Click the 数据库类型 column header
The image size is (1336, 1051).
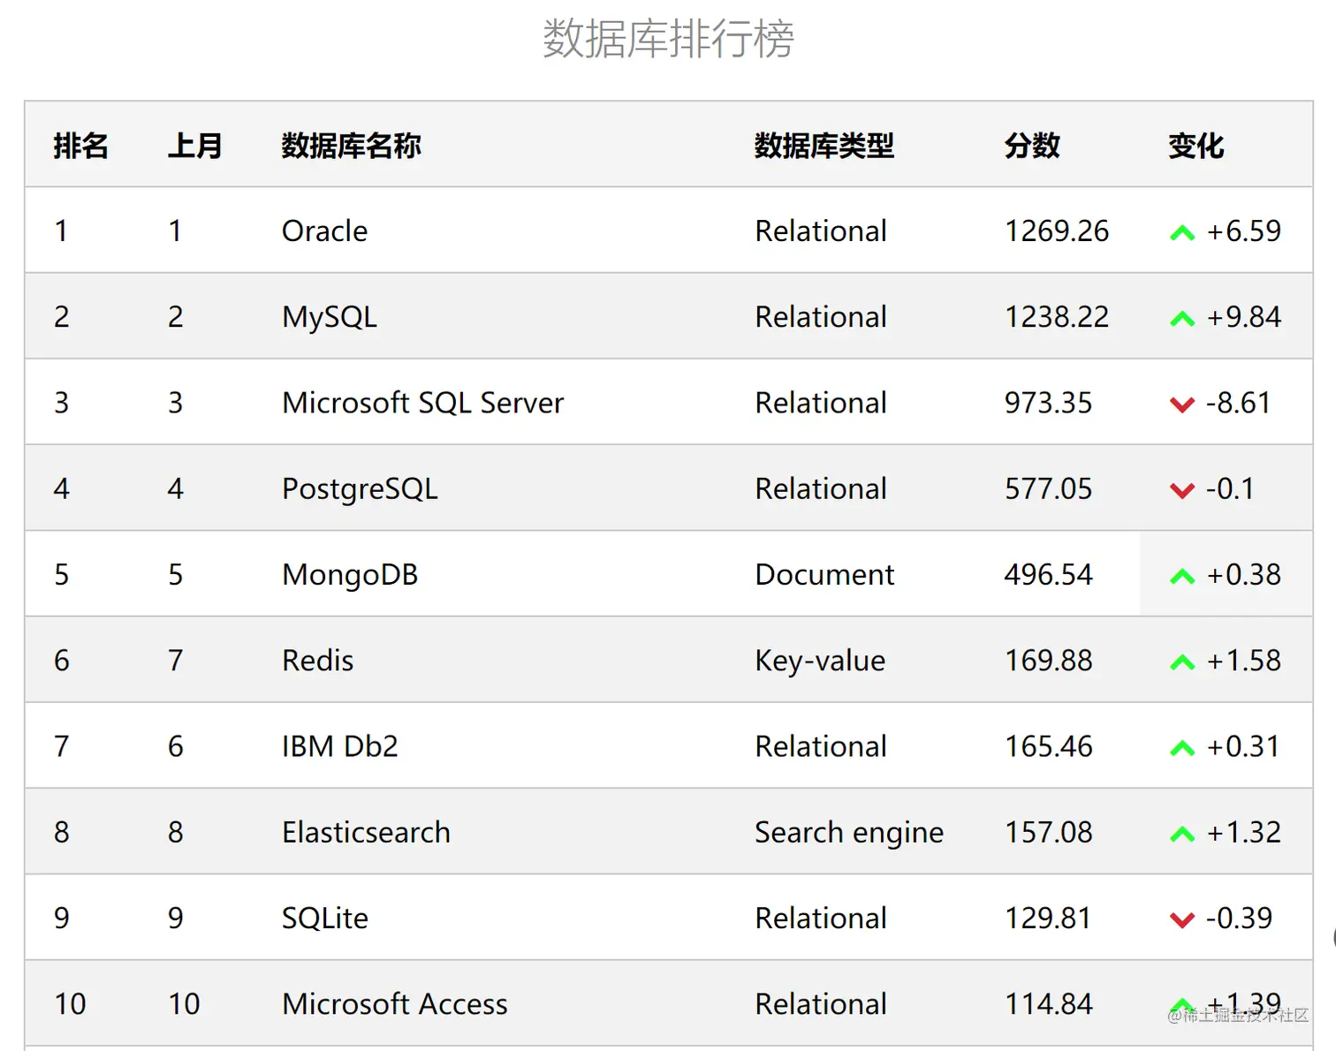coord(824,146)
